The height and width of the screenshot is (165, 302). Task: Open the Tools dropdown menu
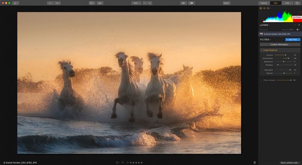point(226,3)
